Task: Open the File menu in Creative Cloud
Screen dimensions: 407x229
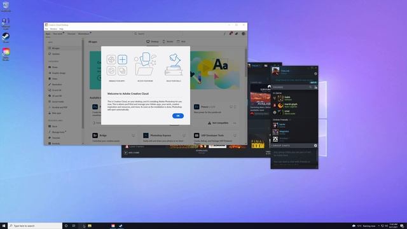Action: point(46,29)
